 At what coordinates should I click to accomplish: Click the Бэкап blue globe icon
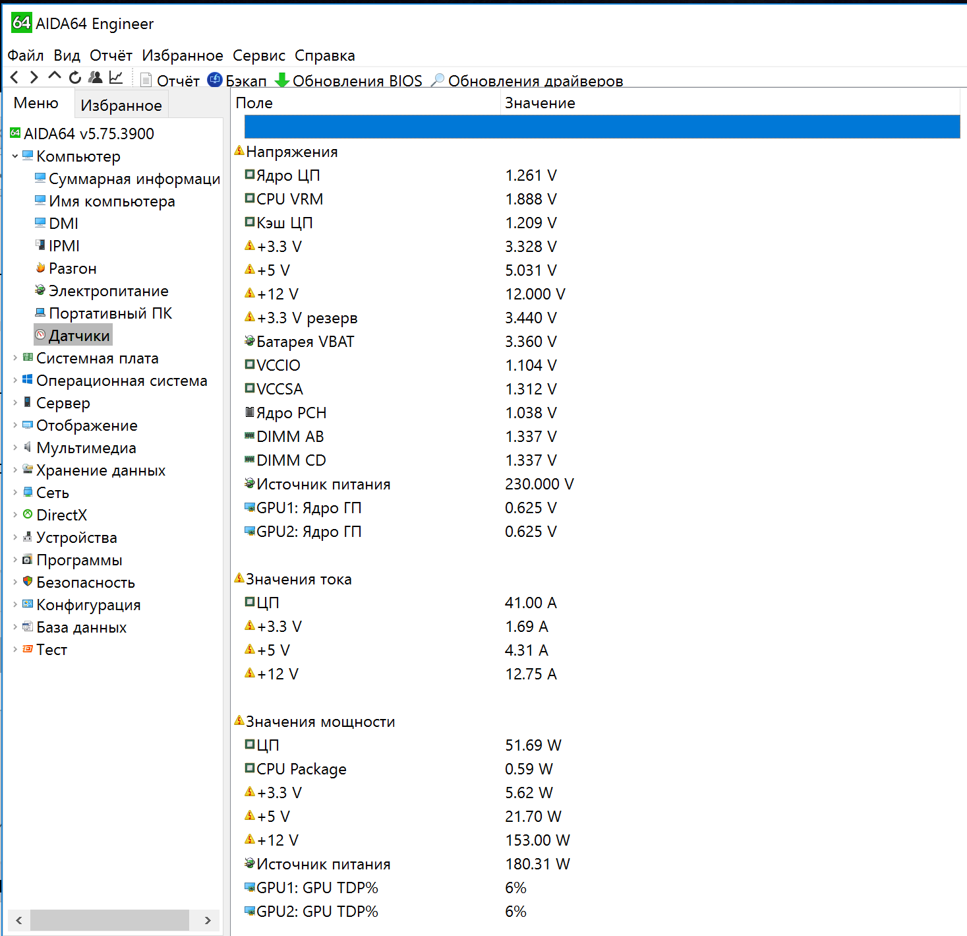(215, 80)
